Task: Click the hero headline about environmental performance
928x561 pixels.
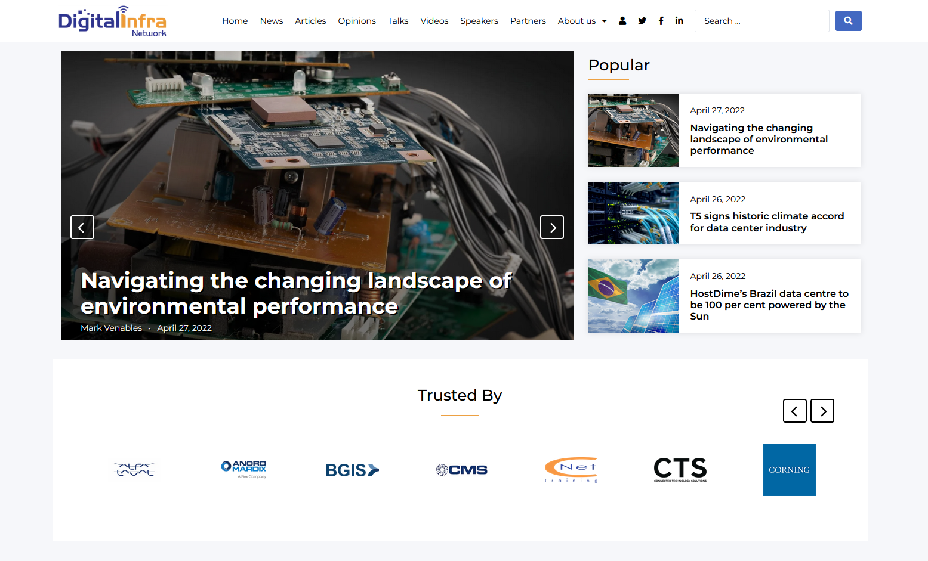Action: [x=296, y=293]
